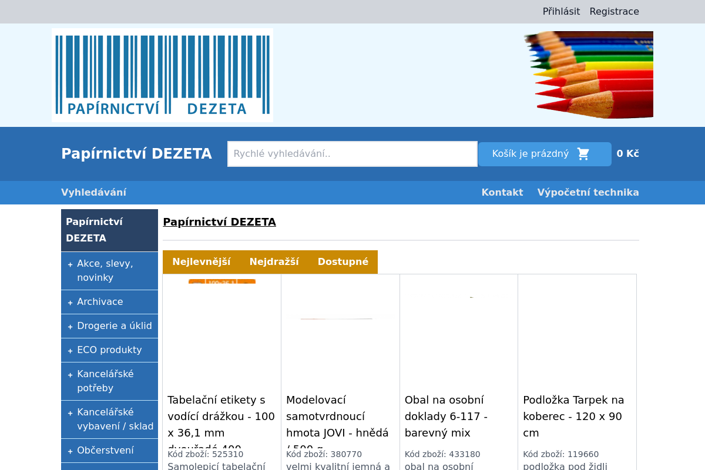The height and width of the screenshot is (470, 705).
Task: Go to Výpočetní technika
Action: pos(588,193)
